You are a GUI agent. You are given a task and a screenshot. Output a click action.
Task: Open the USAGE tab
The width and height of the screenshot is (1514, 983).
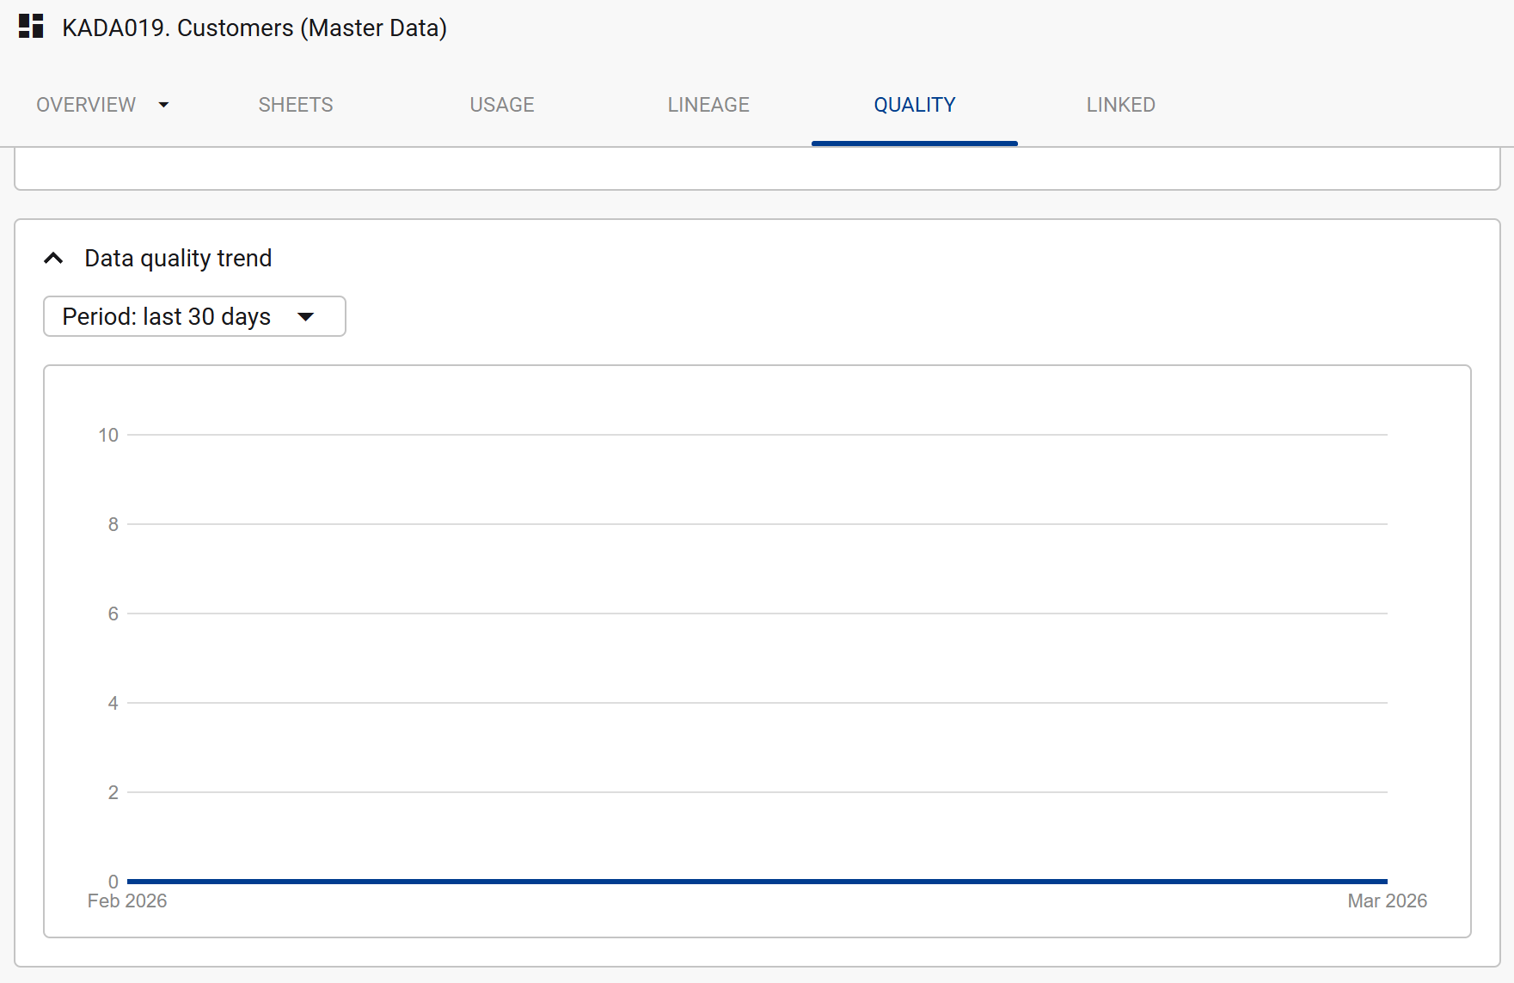(502, 105)
